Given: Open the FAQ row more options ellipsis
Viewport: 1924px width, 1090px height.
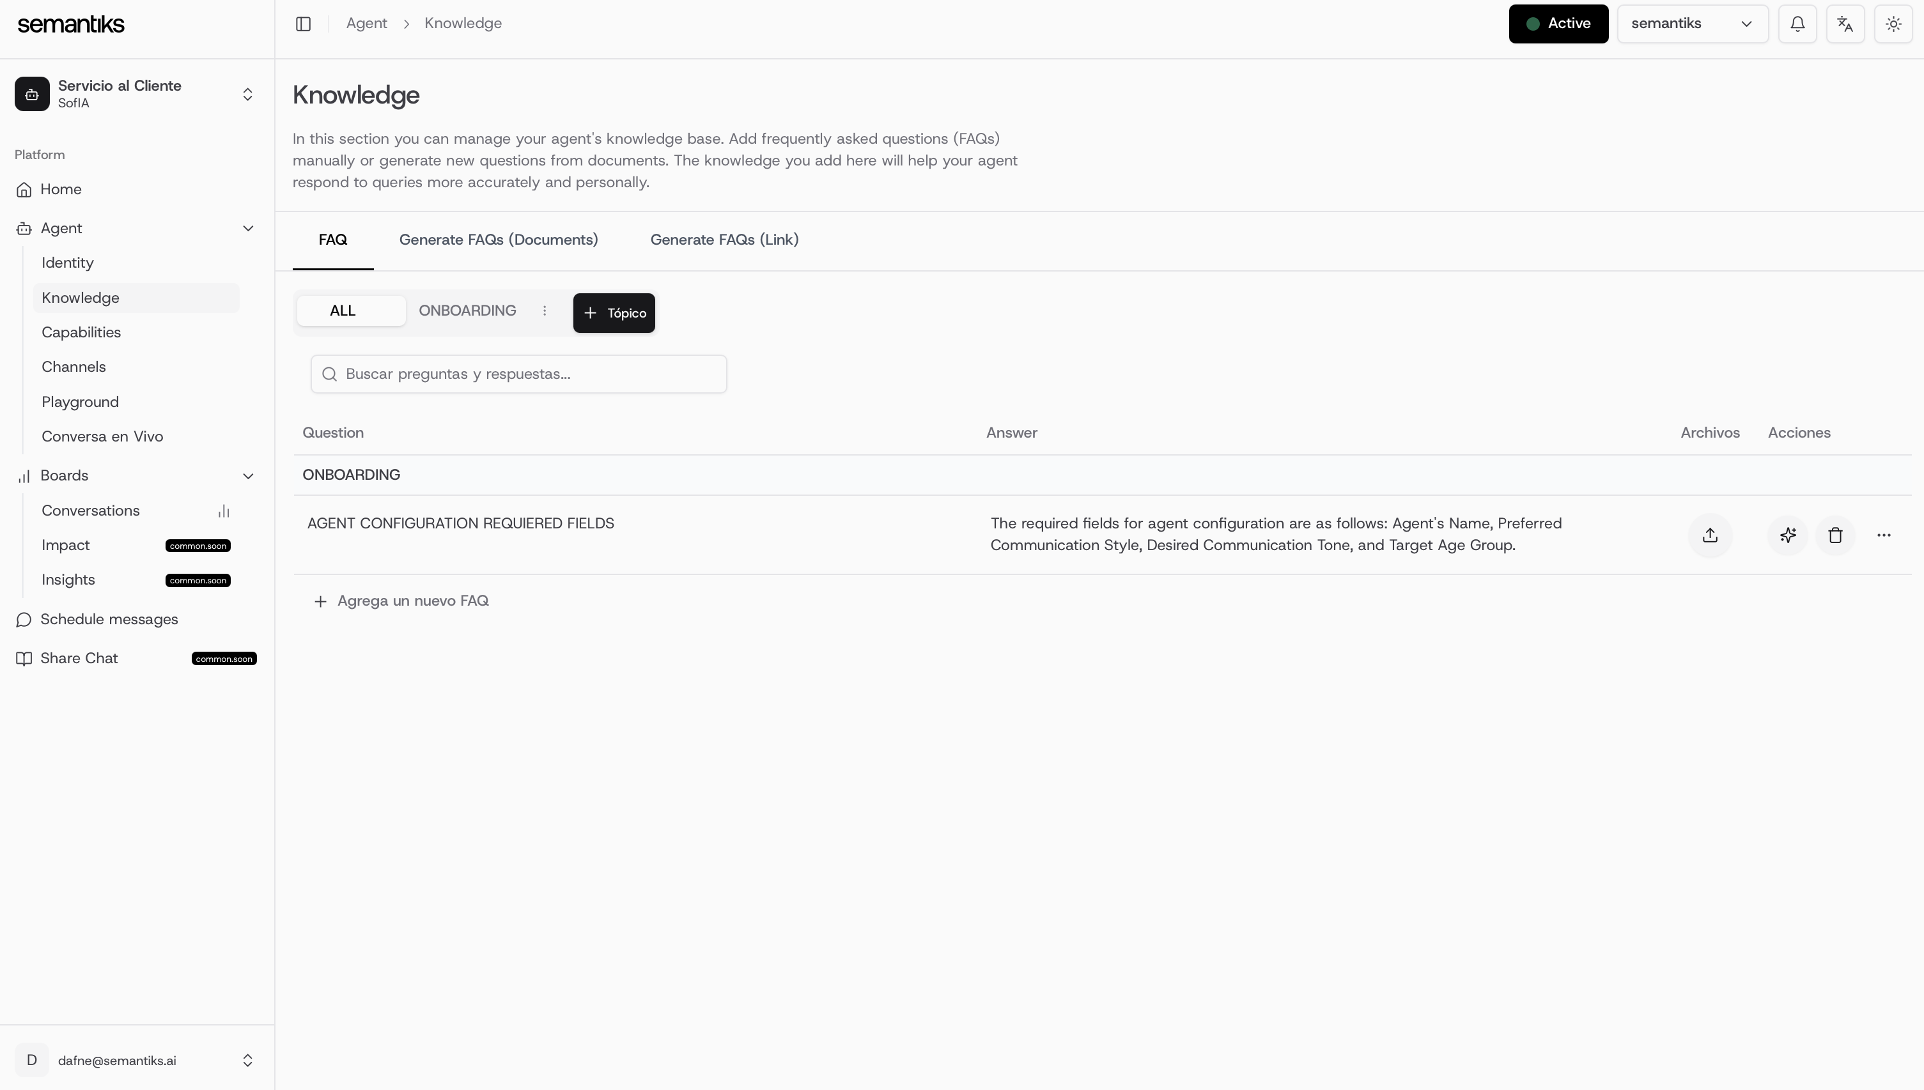Looking at the screenshot, I should click(1884, 535).
